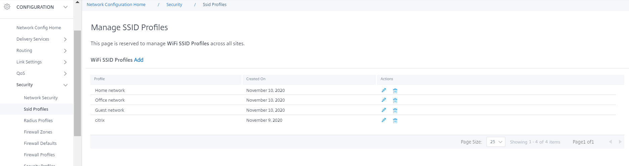
Task: Collapse the CONFIGURATION section chevron
Action: coord(66,7)
